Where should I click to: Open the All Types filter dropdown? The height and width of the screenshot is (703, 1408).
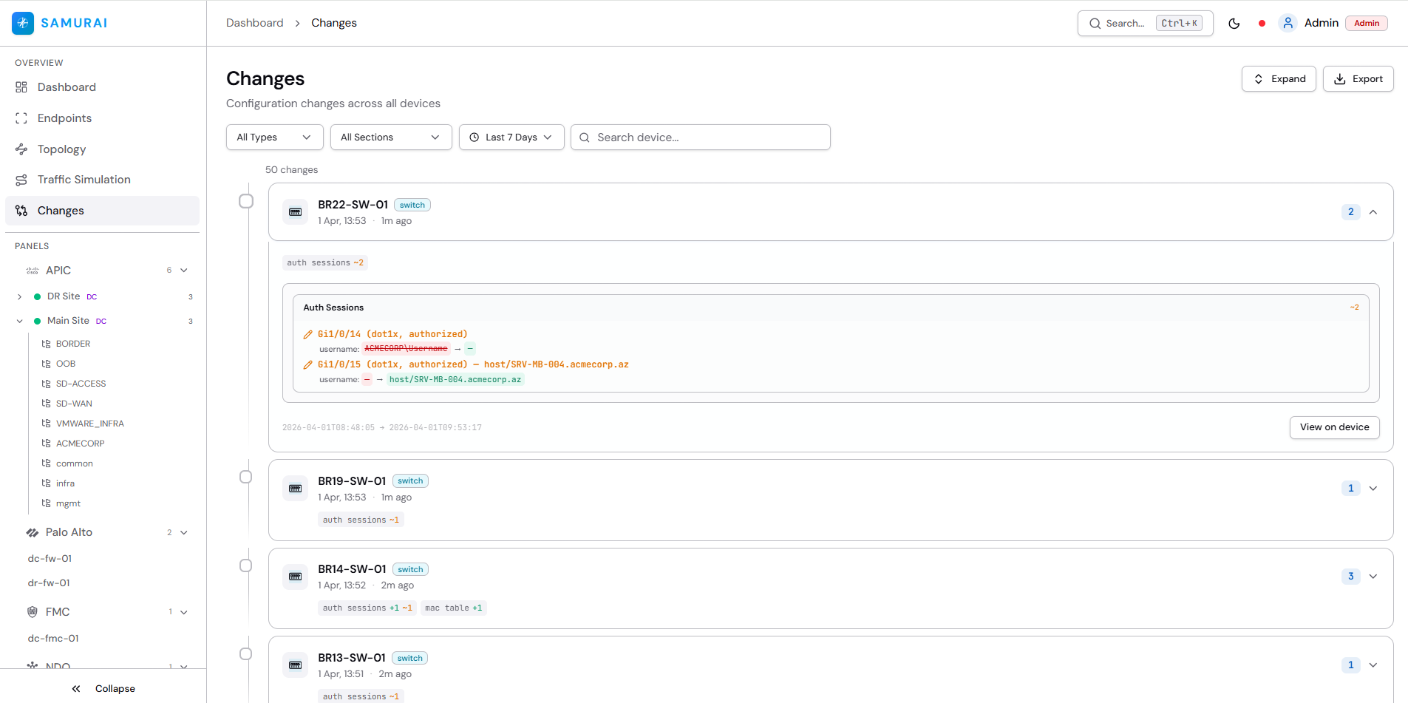273,137
